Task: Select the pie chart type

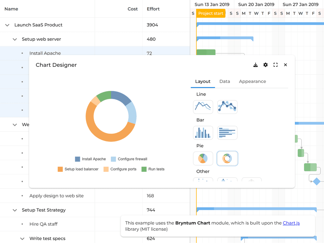Action: point(203,159)
